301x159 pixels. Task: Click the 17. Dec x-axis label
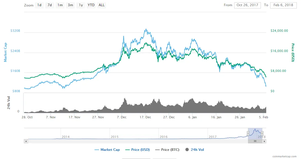coord(145,117)
